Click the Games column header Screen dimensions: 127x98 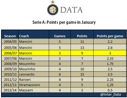coord(60,36)
